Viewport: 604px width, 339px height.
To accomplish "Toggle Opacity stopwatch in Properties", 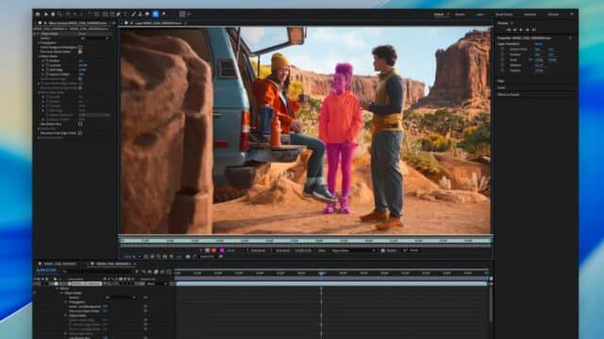I will pyautogui.click(x=502, y=71).
